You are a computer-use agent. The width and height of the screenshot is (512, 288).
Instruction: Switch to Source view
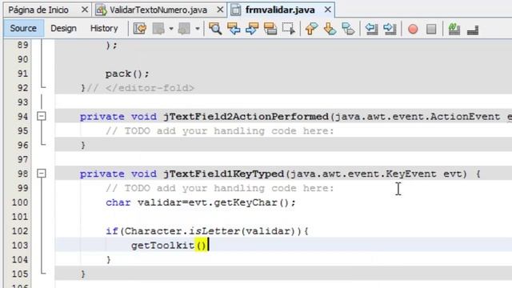coord(23,29)
